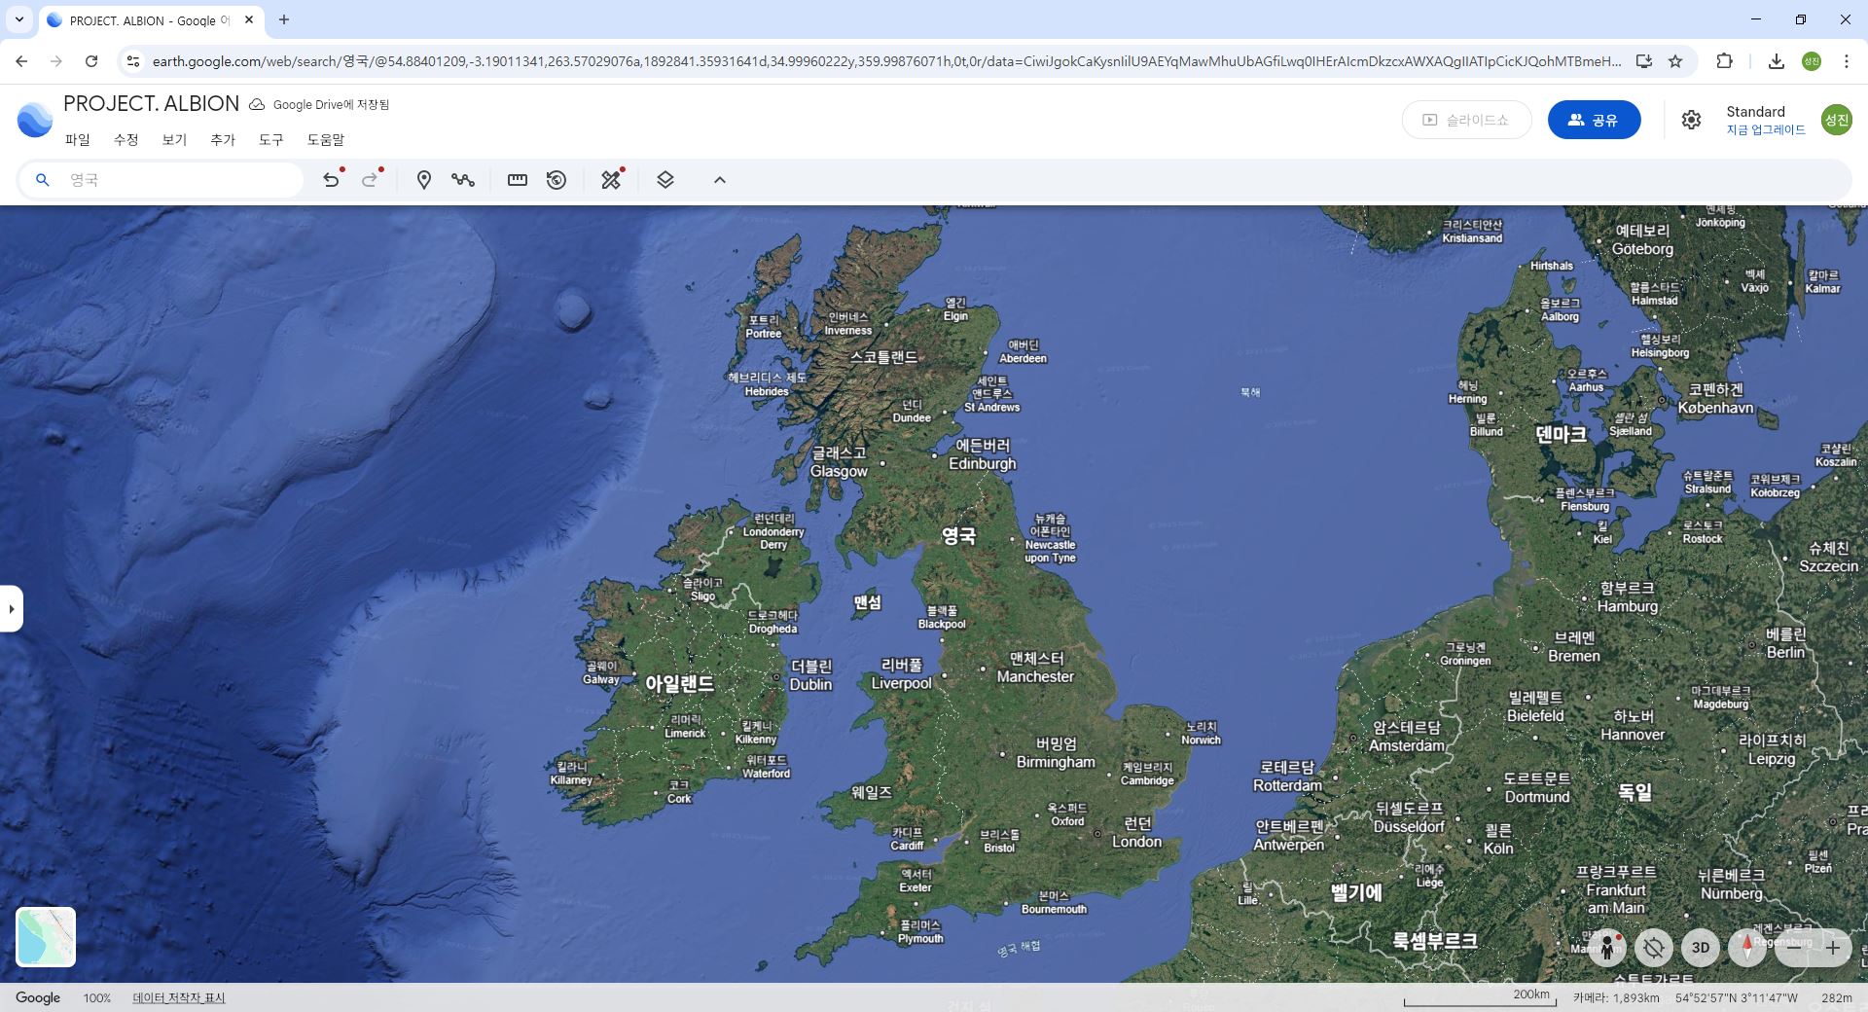Click the add placemark pin icon
Viewport: 1868px width, 1012px height.
(423, 180)
